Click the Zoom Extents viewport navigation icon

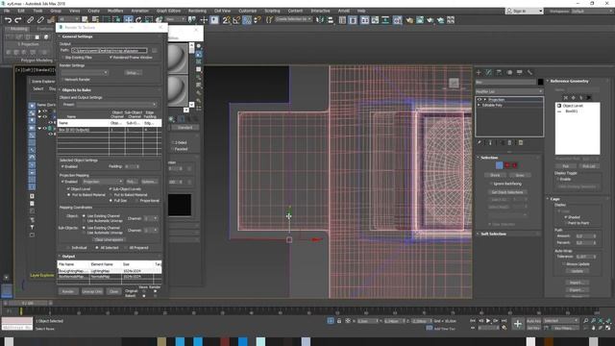point(601,321)
